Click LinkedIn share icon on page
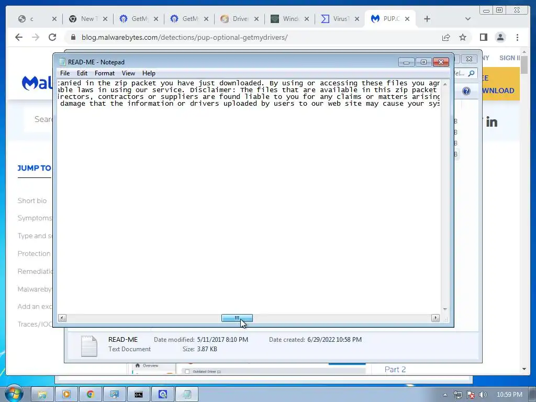536x402 pixels. pyautogui.click(x=492, y=122)
